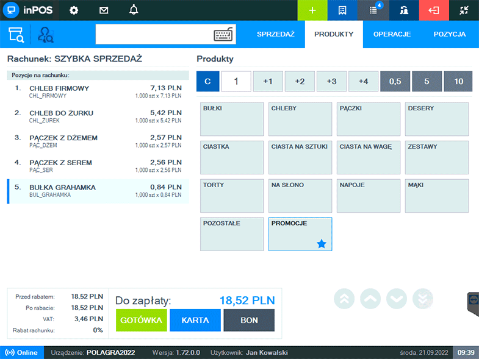Select PĄCZEK Z DŻEMEM receipt item
This screenshot has width=479, height=359.
[98, 141]
